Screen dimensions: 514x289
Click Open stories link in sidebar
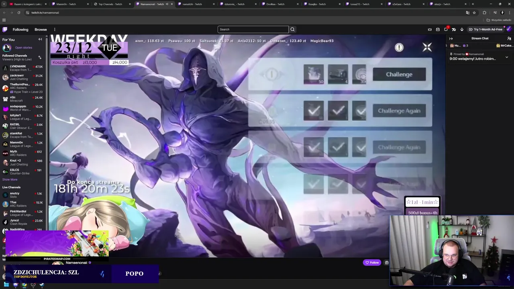pyautogui.click(x=23, y=47)
